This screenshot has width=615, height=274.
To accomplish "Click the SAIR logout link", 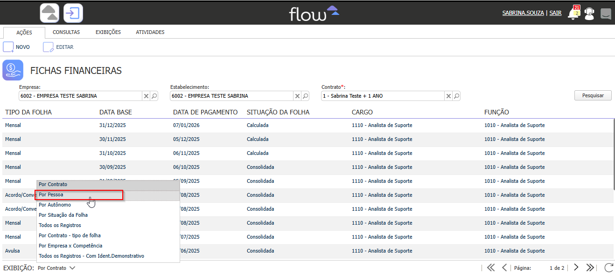I will pyautogui.click(x=555, y=13).
